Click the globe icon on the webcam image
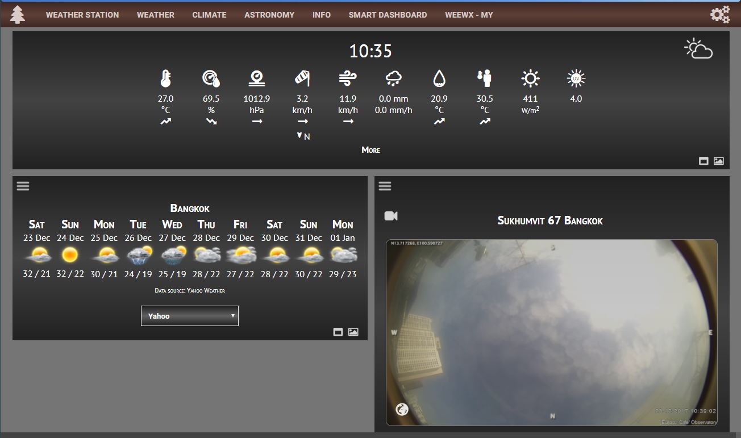The width and height of the screenshot is (741, 438). click(x=402, y=409)
